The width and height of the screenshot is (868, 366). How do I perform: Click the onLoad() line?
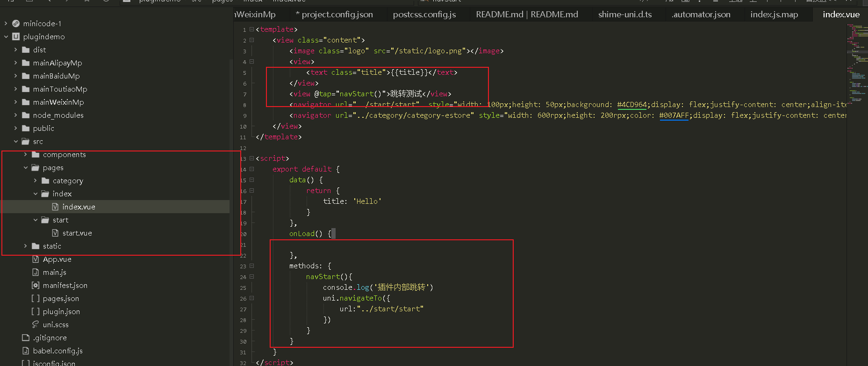(310, 234)
